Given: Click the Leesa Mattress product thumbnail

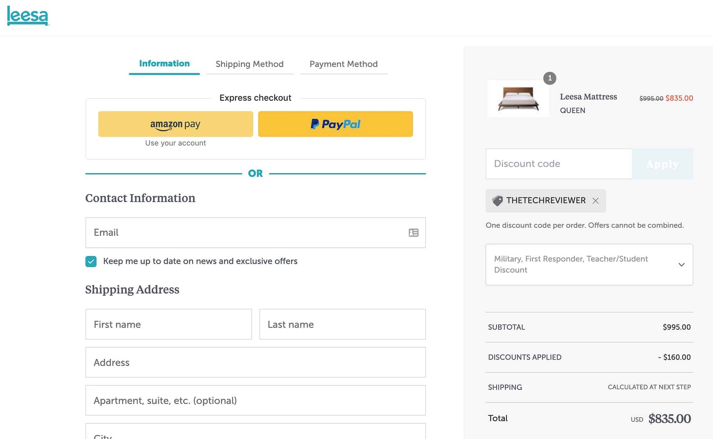Looking at the screenshot, I should 518,99.
